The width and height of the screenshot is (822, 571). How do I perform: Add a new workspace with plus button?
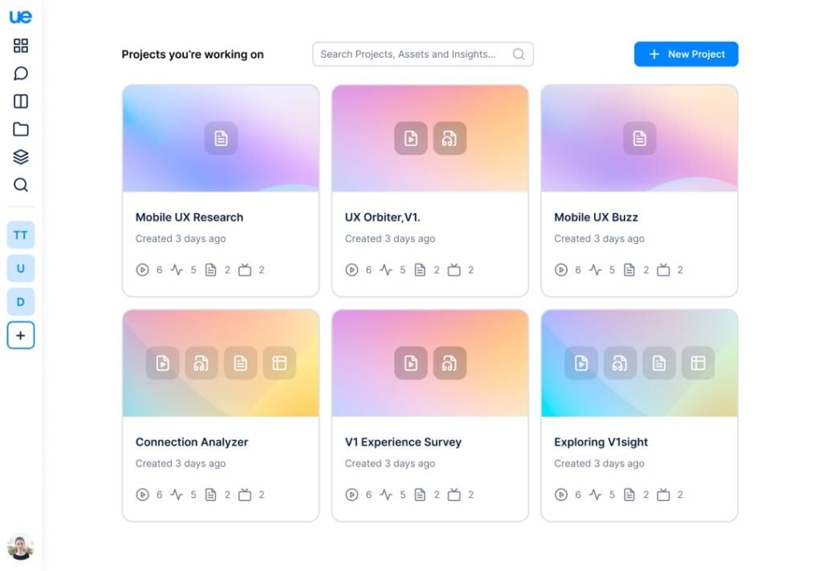pos(21,336)
